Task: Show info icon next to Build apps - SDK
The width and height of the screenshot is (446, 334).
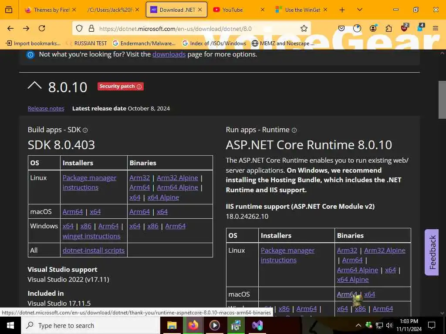Action: pyautogui.click(x=85, y=130)
